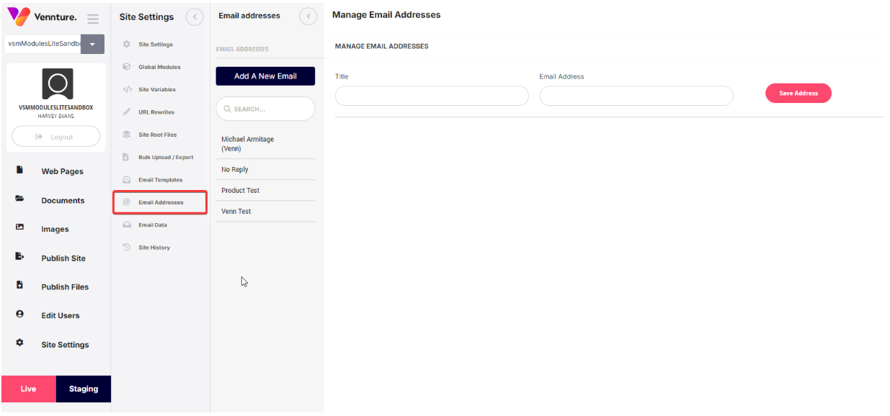The image size is (890, 416).
Task: Click the Add A New Email button
Action: point(265,76)
